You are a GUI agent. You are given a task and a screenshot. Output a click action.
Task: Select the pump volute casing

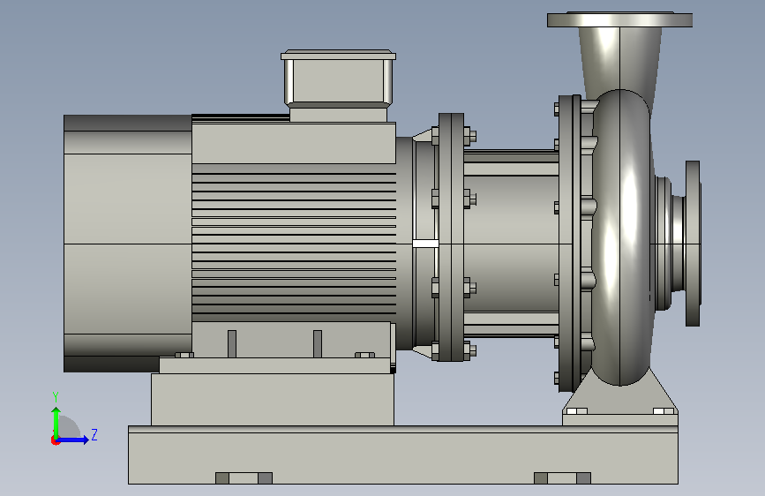point(620,237)
